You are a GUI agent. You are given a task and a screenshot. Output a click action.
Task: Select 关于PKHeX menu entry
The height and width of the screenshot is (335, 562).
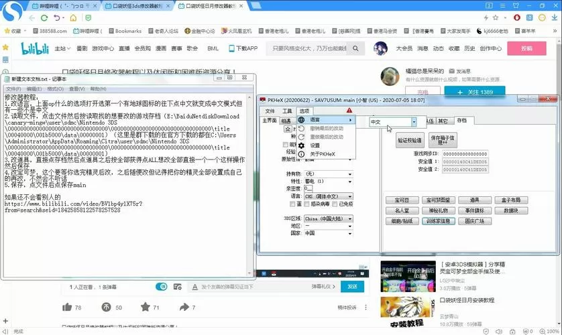click(323, 154)
